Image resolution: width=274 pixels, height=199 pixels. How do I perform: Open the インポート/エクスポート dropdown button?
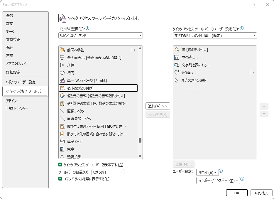(x=218, y=181)
